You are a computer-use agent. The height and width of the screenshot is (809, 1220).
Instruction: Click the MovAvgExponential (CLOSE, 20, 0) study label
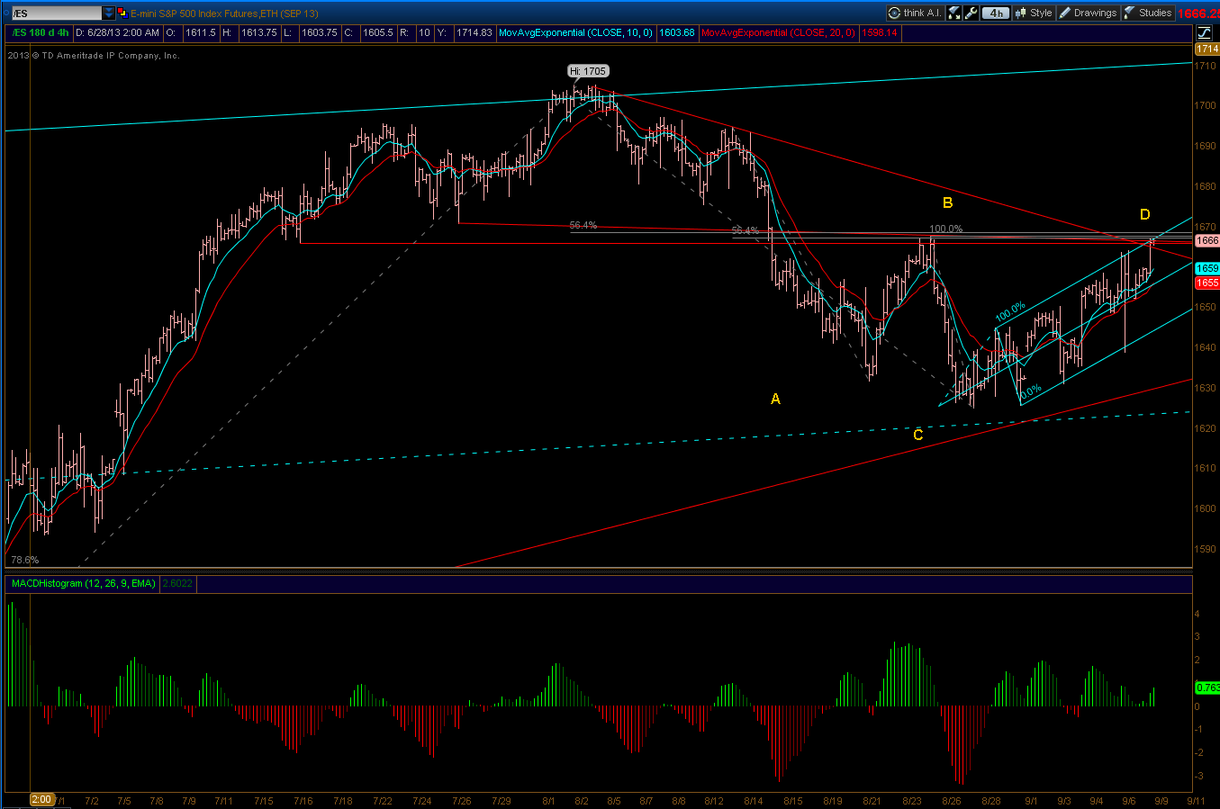click(x=778, y=32)
